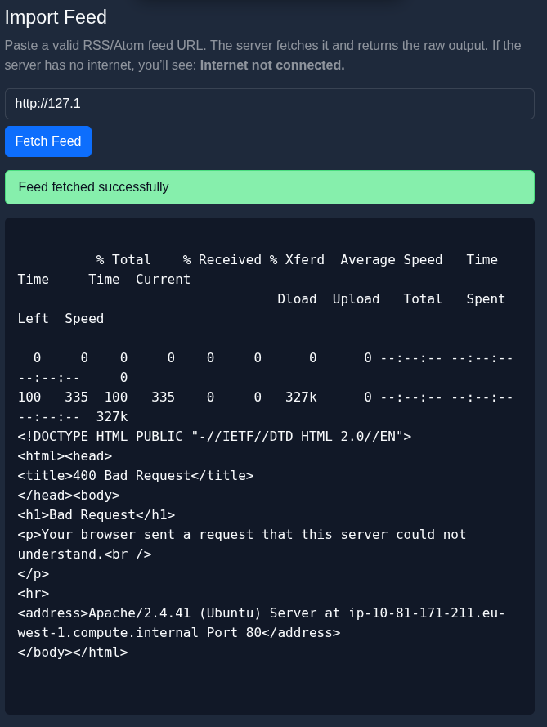Click the bold 'Internet not connected.' text
Image resolution: width=547 pixels, height=727 pixels.
tap(272, 65)
